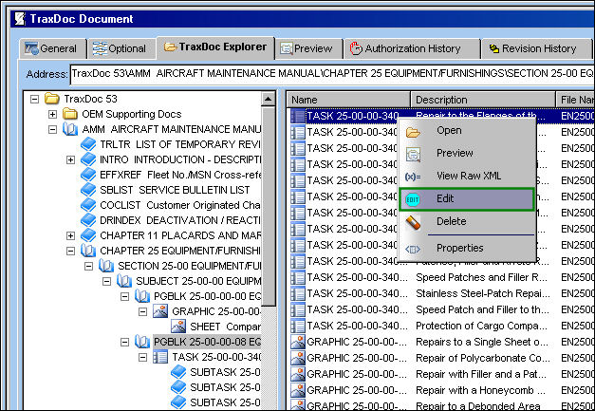Collapse the PGBLK 25-00-00-08 node
This screenshot has width=595, height=411.
125,342
